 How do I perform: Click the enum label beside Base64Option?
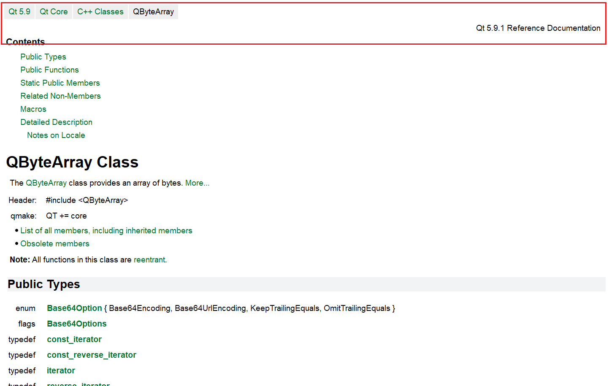pos(25,308)
